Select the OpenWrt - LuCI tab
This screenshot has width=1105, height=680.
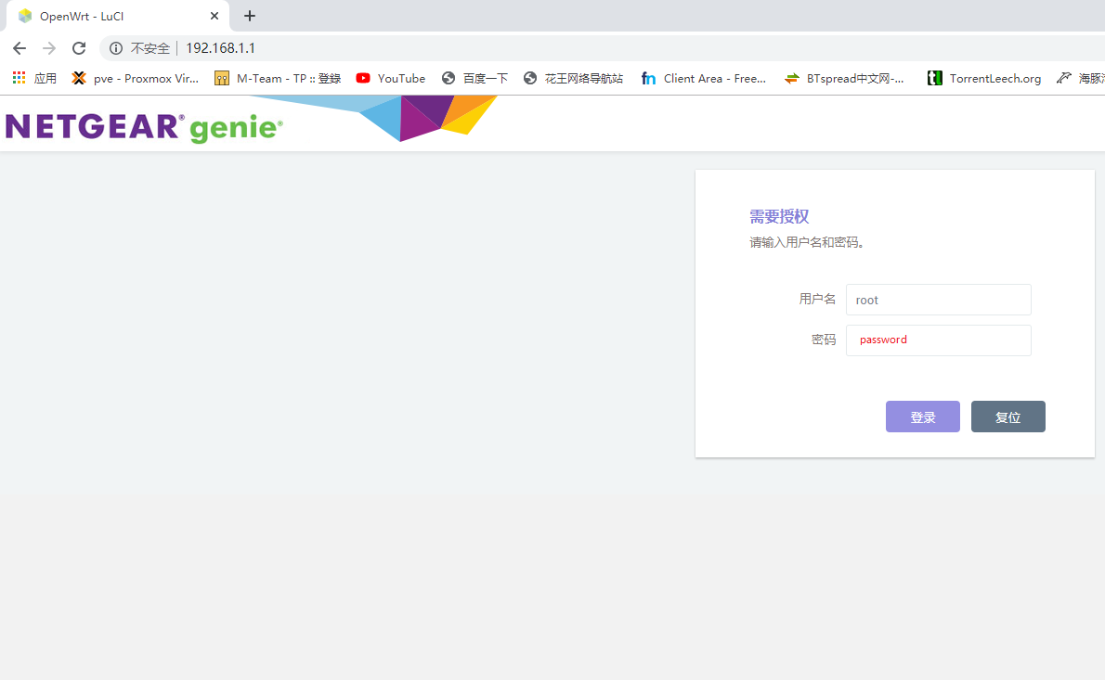click(x=118, y=16)
